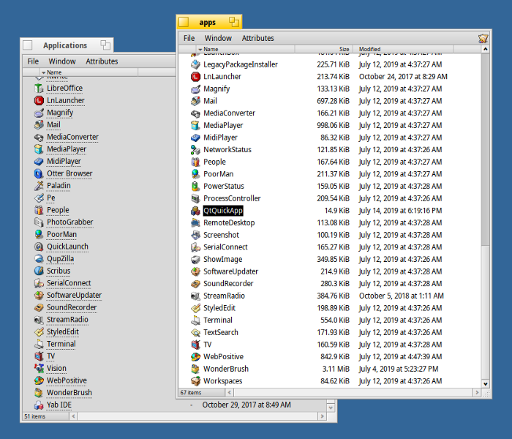Screen dimensions: 512x439
Task: Select the Otter Browser icon
Action: [x=39, y=173]
